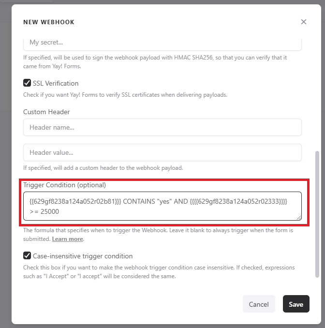This screenshot has height=328, width=325.
Task: Save the new webhook
Action: click(x=295, y=304)
